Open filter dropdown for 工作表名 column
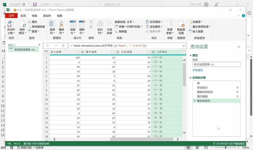253x150 pixels. click(x=184, y=52)
